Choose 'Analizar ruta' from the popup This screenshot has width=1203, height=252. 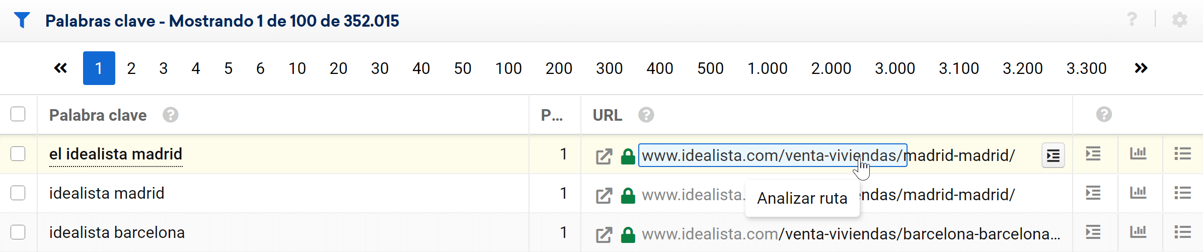click(802, 199)
